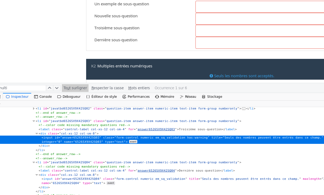Click the Performances gauge icon

(124, 97)
